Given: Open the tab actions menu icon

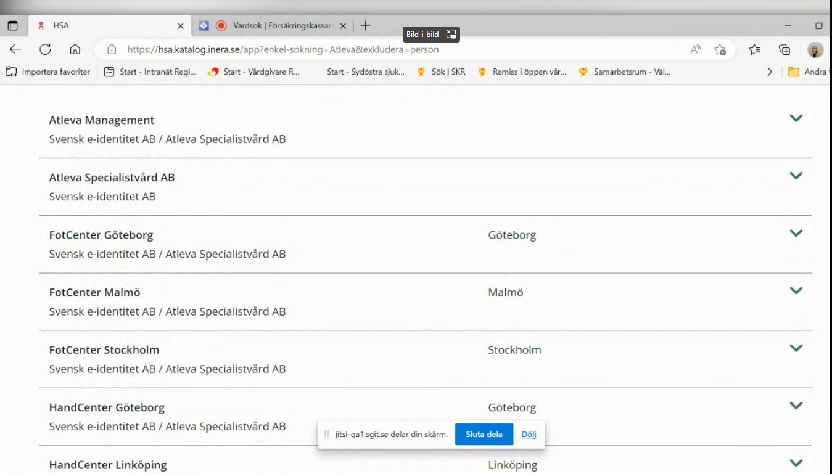Looking at the screenshot, I should pos(12,26).
